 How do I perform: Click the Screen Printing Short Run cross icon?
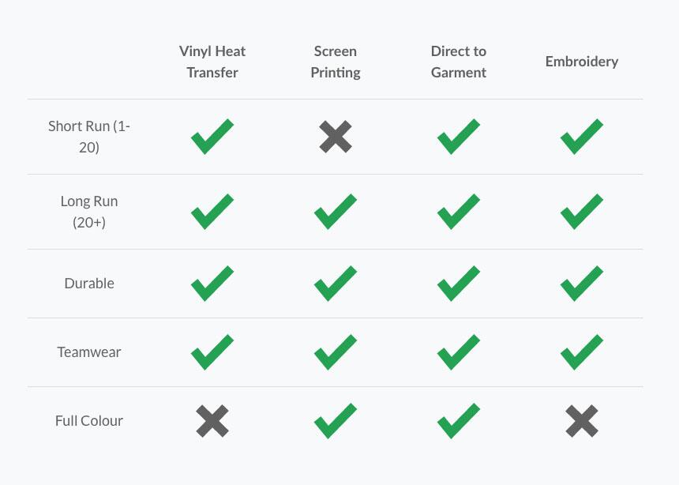pos(336,137)
